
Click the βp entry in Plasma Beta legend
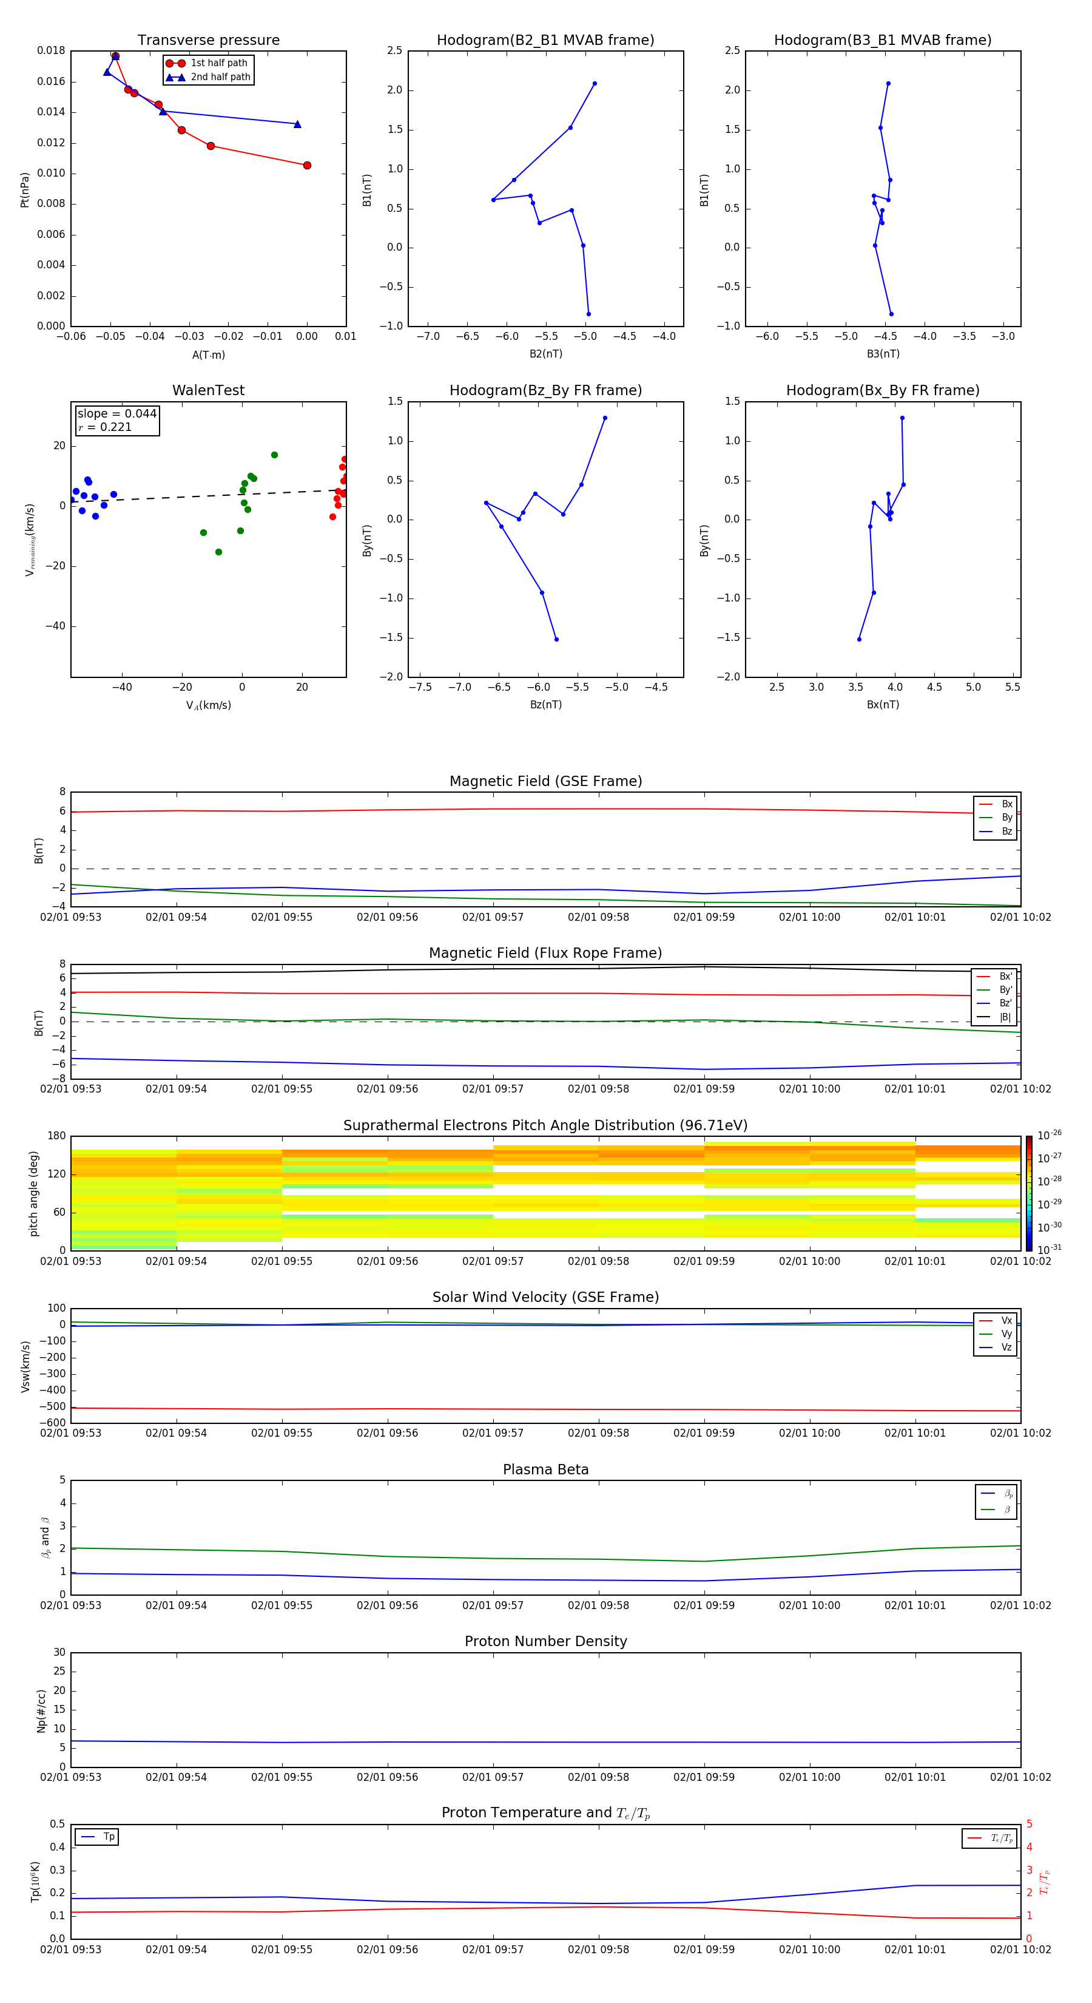(996, 1494)
